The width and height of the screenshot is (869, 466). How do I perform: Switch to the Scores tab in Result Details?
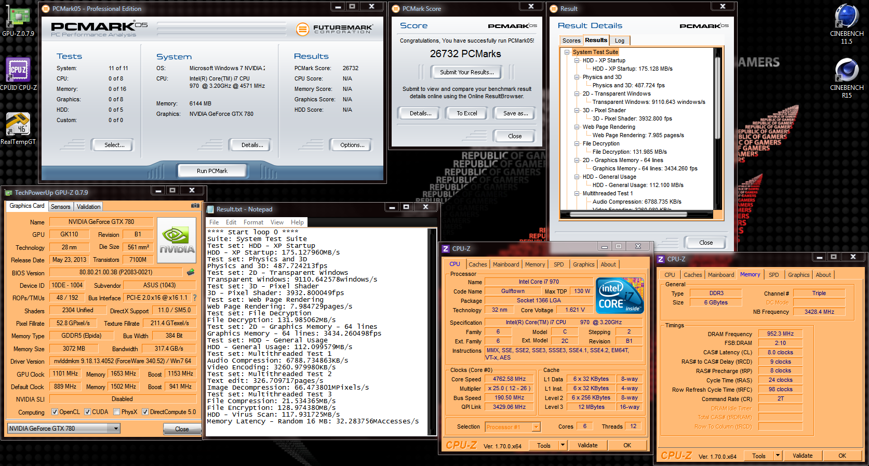click(x=571, y=41)
